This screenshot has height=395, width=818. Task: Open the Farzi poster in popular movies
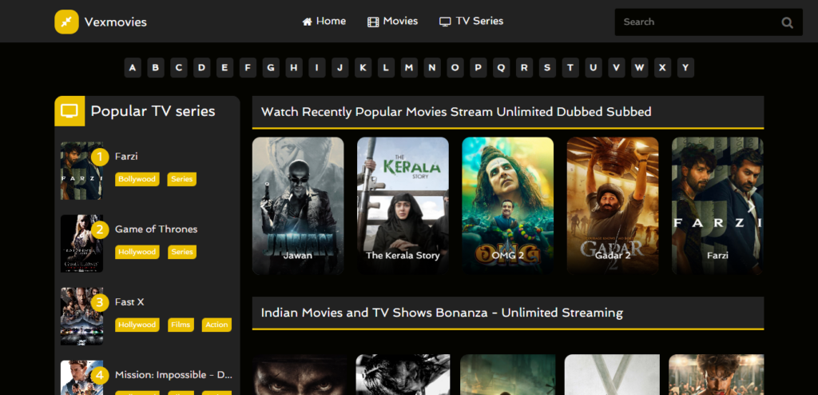tap(717, 205)
